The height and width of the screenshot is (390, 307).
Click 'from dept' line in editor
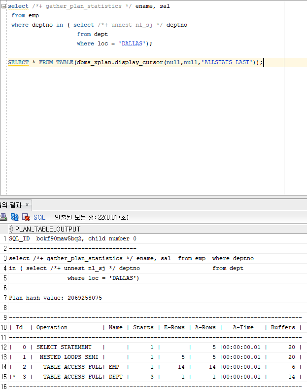(x=92, y=34)
